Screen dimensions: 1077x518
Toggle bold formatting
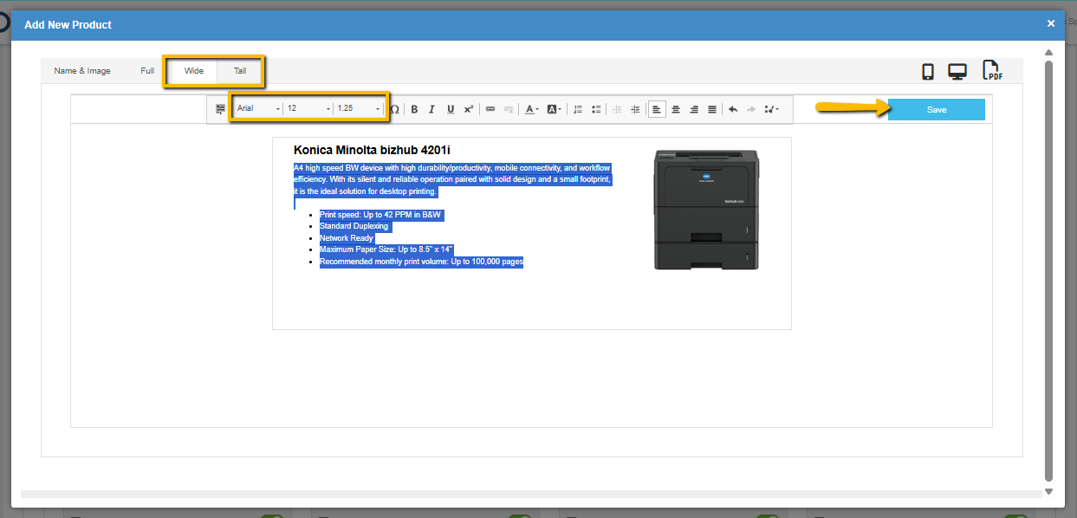tap(414, 109)
